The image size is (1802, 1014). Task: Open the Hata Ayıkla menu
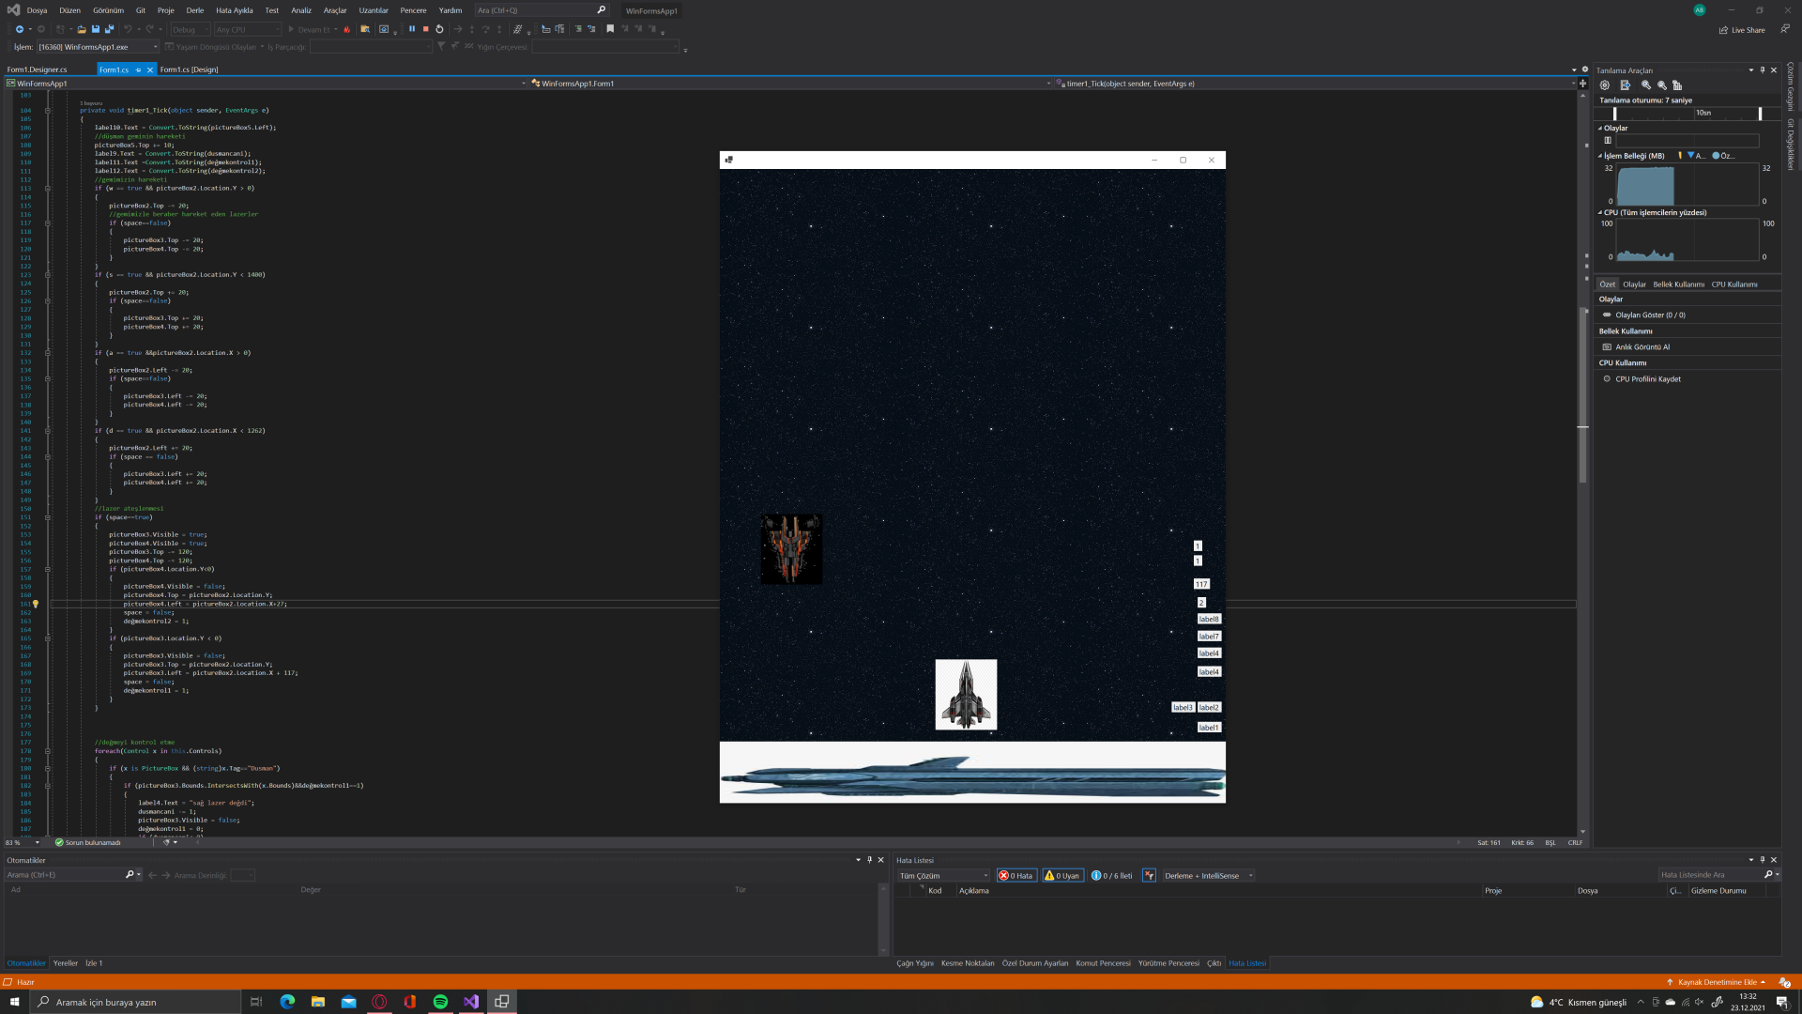pos(234,10)
